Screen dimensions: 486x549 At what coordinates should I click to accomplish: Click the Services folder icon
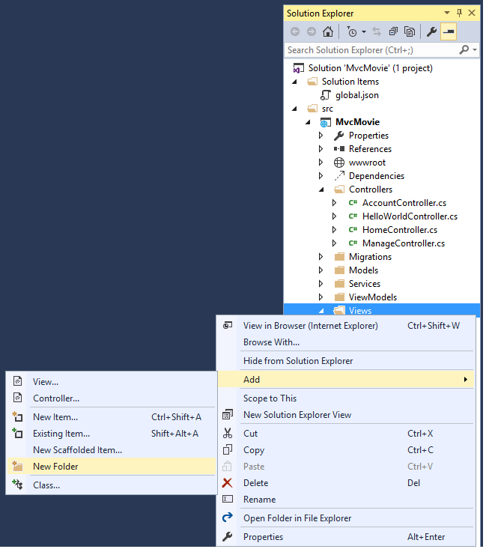click(341, 285)
